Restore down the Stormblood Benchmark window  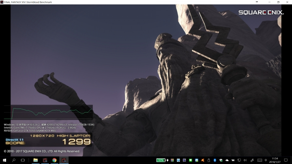click(278, 2)
